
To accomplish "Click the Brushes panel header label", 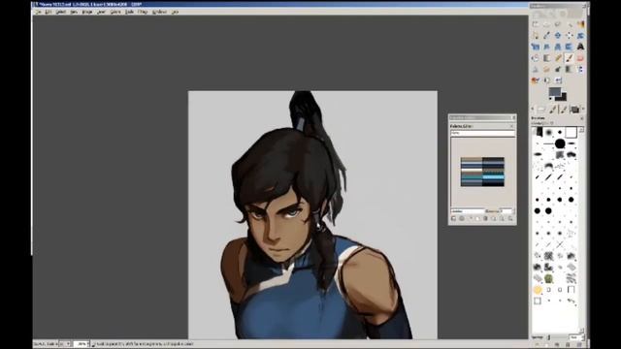I will point(538,118).
